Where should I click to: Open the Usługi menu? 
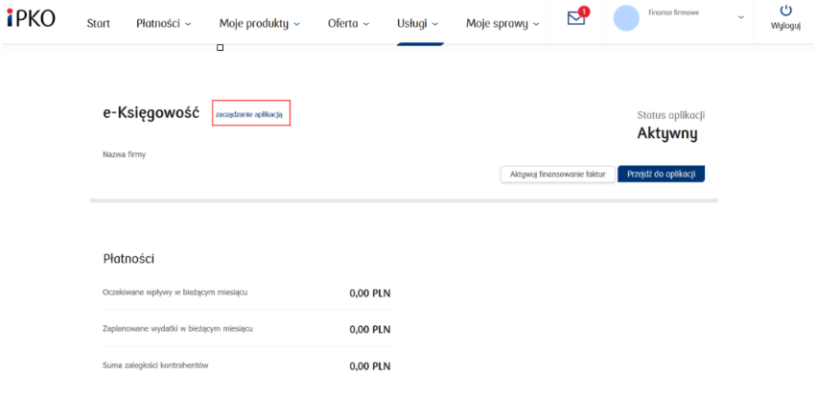point(417,23)
